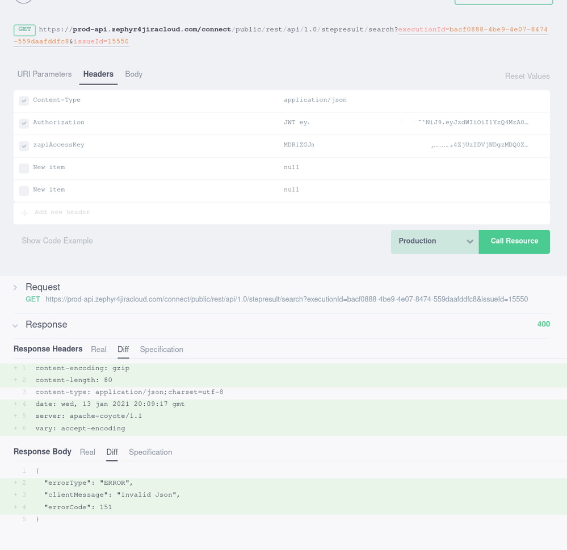Uncheck the Authorization header checkbox
The height and width of the screenshot is (550, 567).
24,123
